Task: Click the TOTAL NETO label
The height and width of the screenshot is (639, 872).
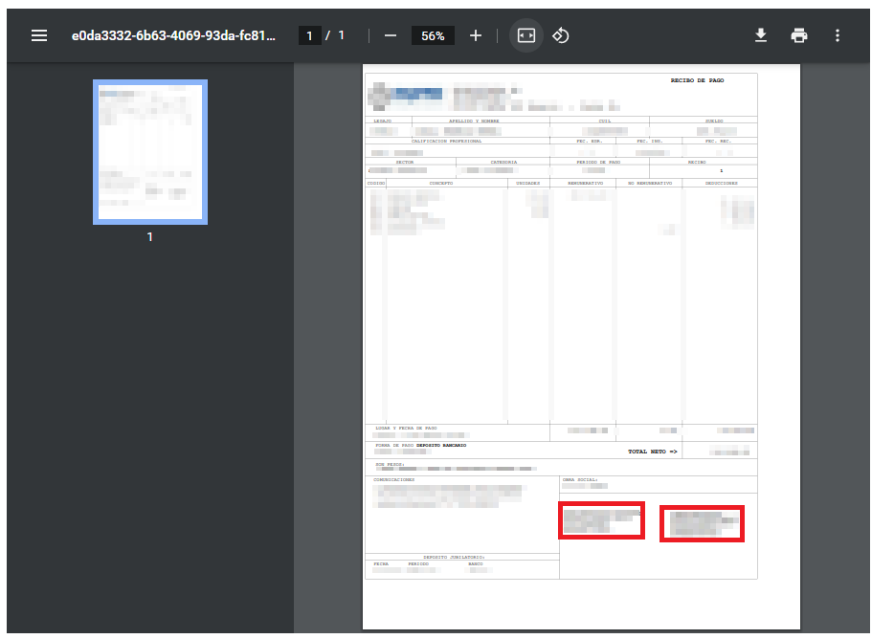Action: (x=652, y=452)
